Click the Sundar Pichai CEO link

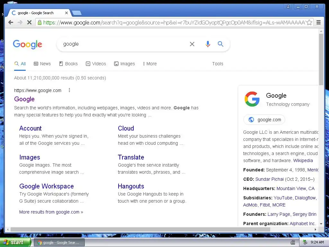[x=270, y=179]
